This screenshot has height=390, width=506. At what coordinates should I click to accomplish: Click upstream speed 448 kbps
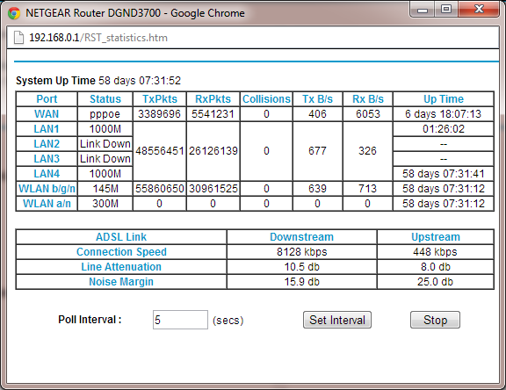pyautogui.click(x=436, y=252)
